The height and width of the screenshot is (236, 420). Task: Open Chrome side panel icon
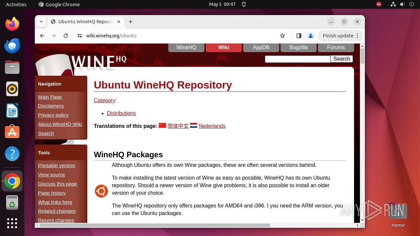[299, 36]
